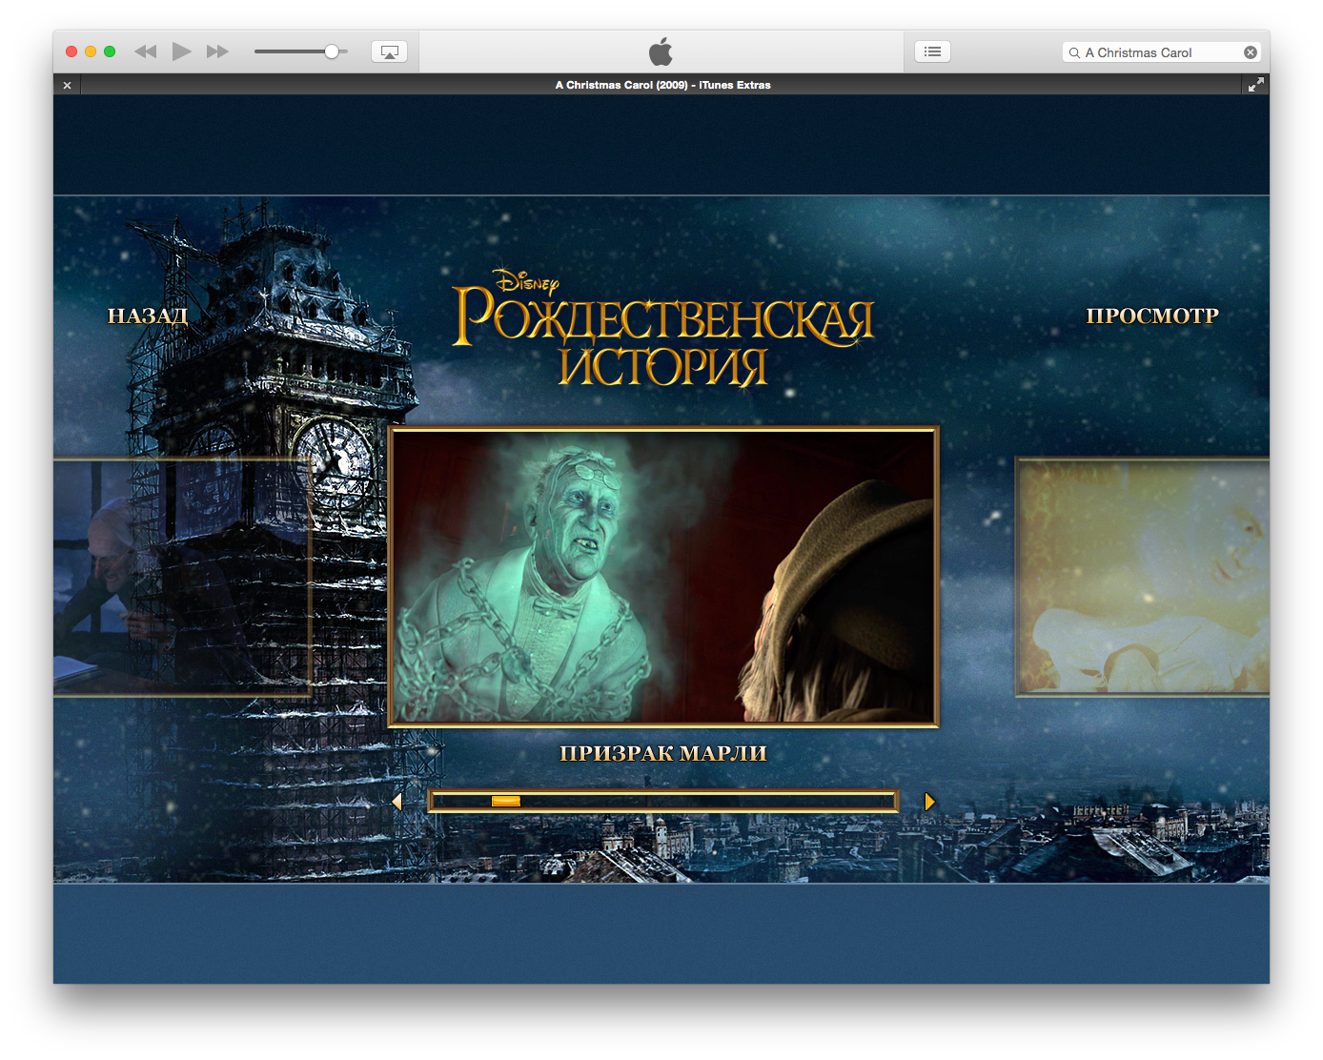Click the fast-forward button
1323x1060 pixels.
[x=217, y=51]
